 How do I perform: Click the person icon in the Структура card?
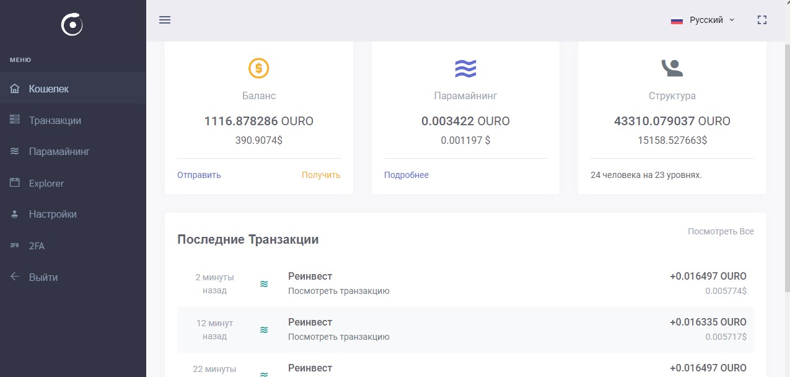point(672,68)
